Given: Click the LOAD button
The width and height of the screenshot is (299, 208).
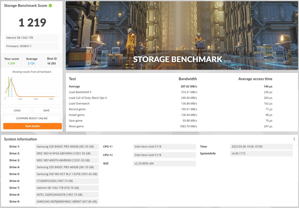Looking at the screenshot, I should [x=17, y=110].
